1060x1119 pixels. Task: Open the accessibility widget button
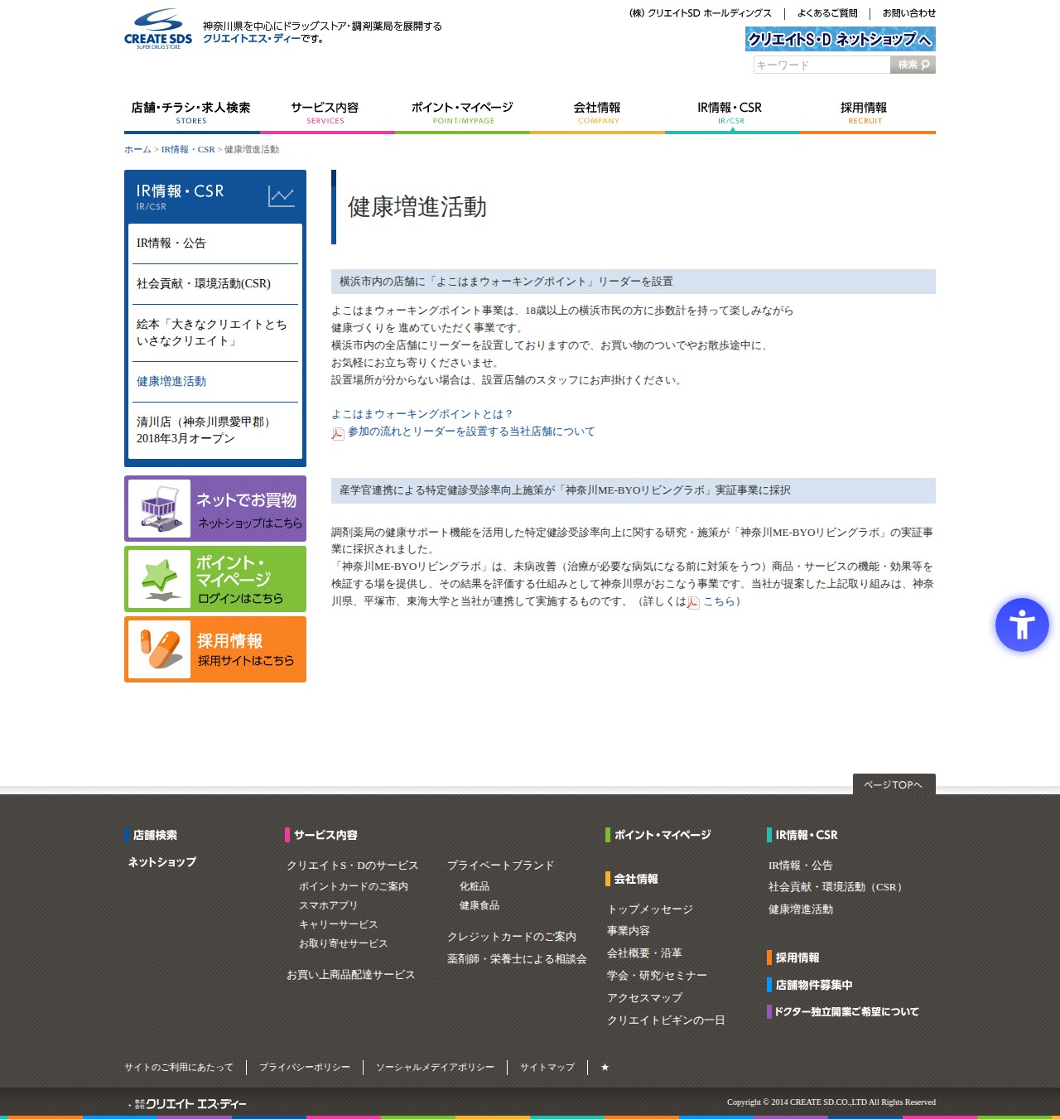click(1022, 625)
